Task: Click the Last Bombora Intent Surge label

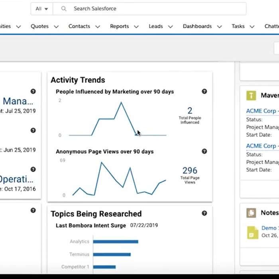Action: [91, 226]
